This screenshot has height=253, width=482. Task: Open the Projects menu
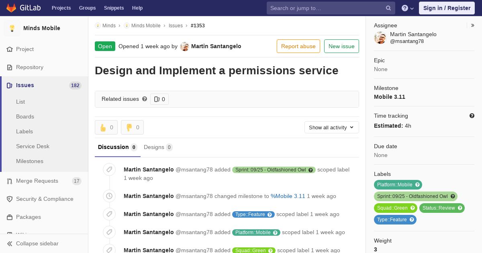pos(61,8)
